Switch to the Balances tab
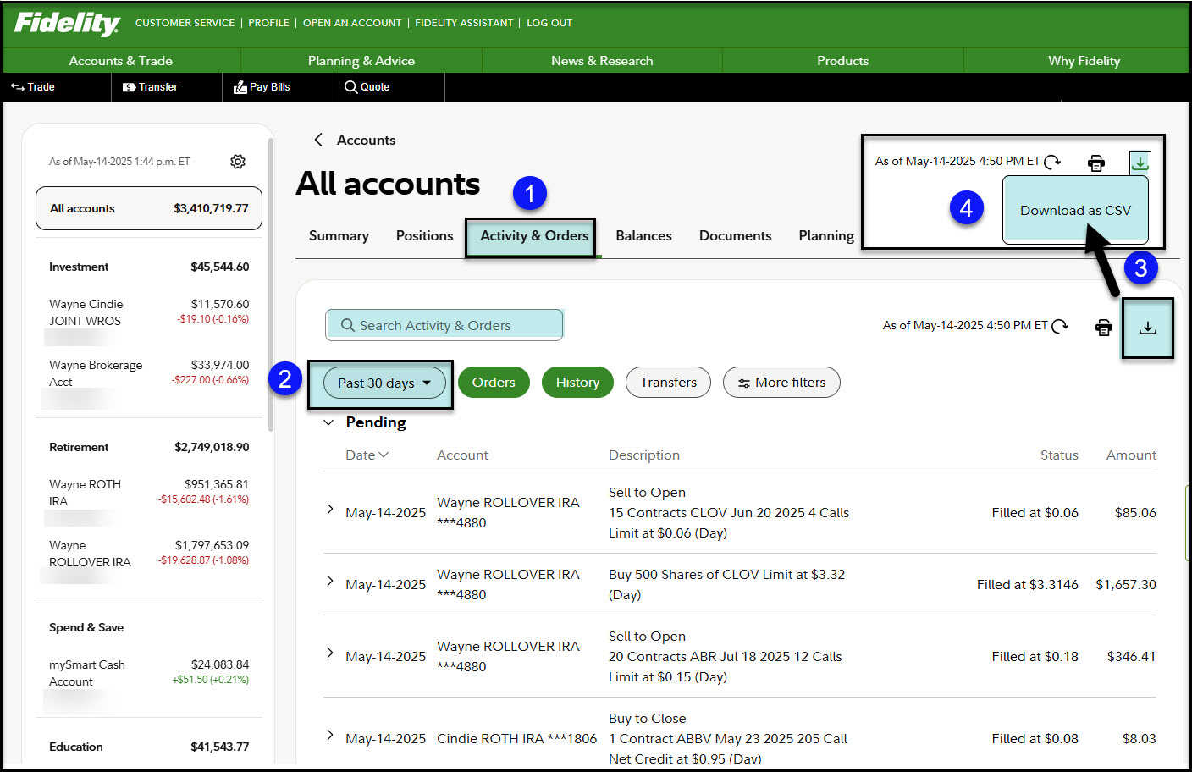Viewport: 1192px width, 772px height. click(x=643, y=235)
